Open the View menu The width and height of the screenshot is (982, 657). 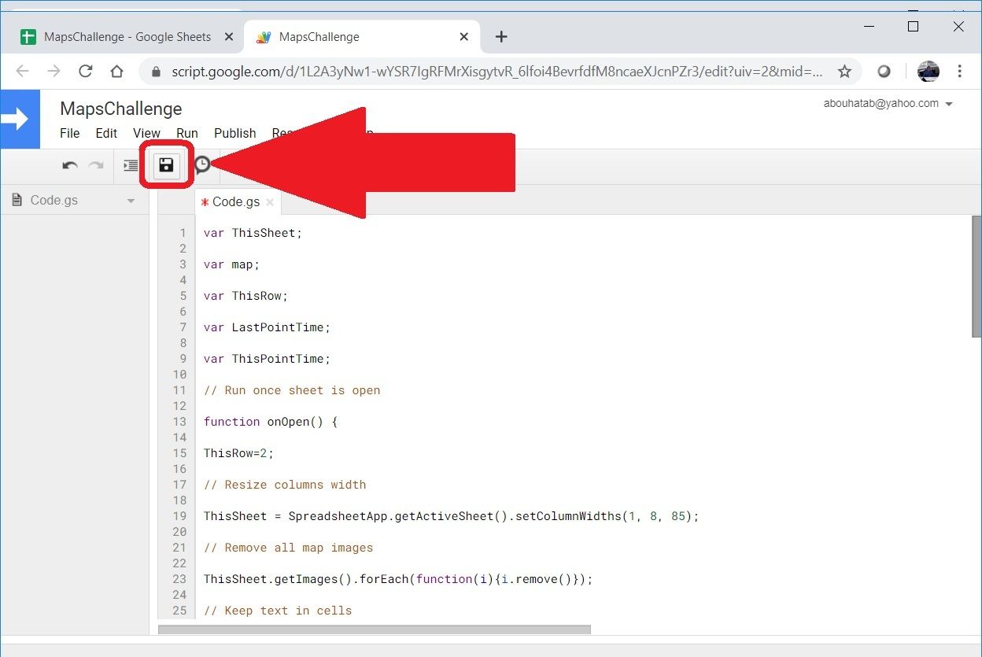click(x=146, y=133)
